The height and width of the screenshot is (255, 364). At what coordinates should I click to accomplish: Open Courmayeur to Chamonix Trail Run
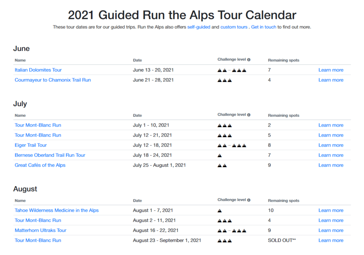53,80
